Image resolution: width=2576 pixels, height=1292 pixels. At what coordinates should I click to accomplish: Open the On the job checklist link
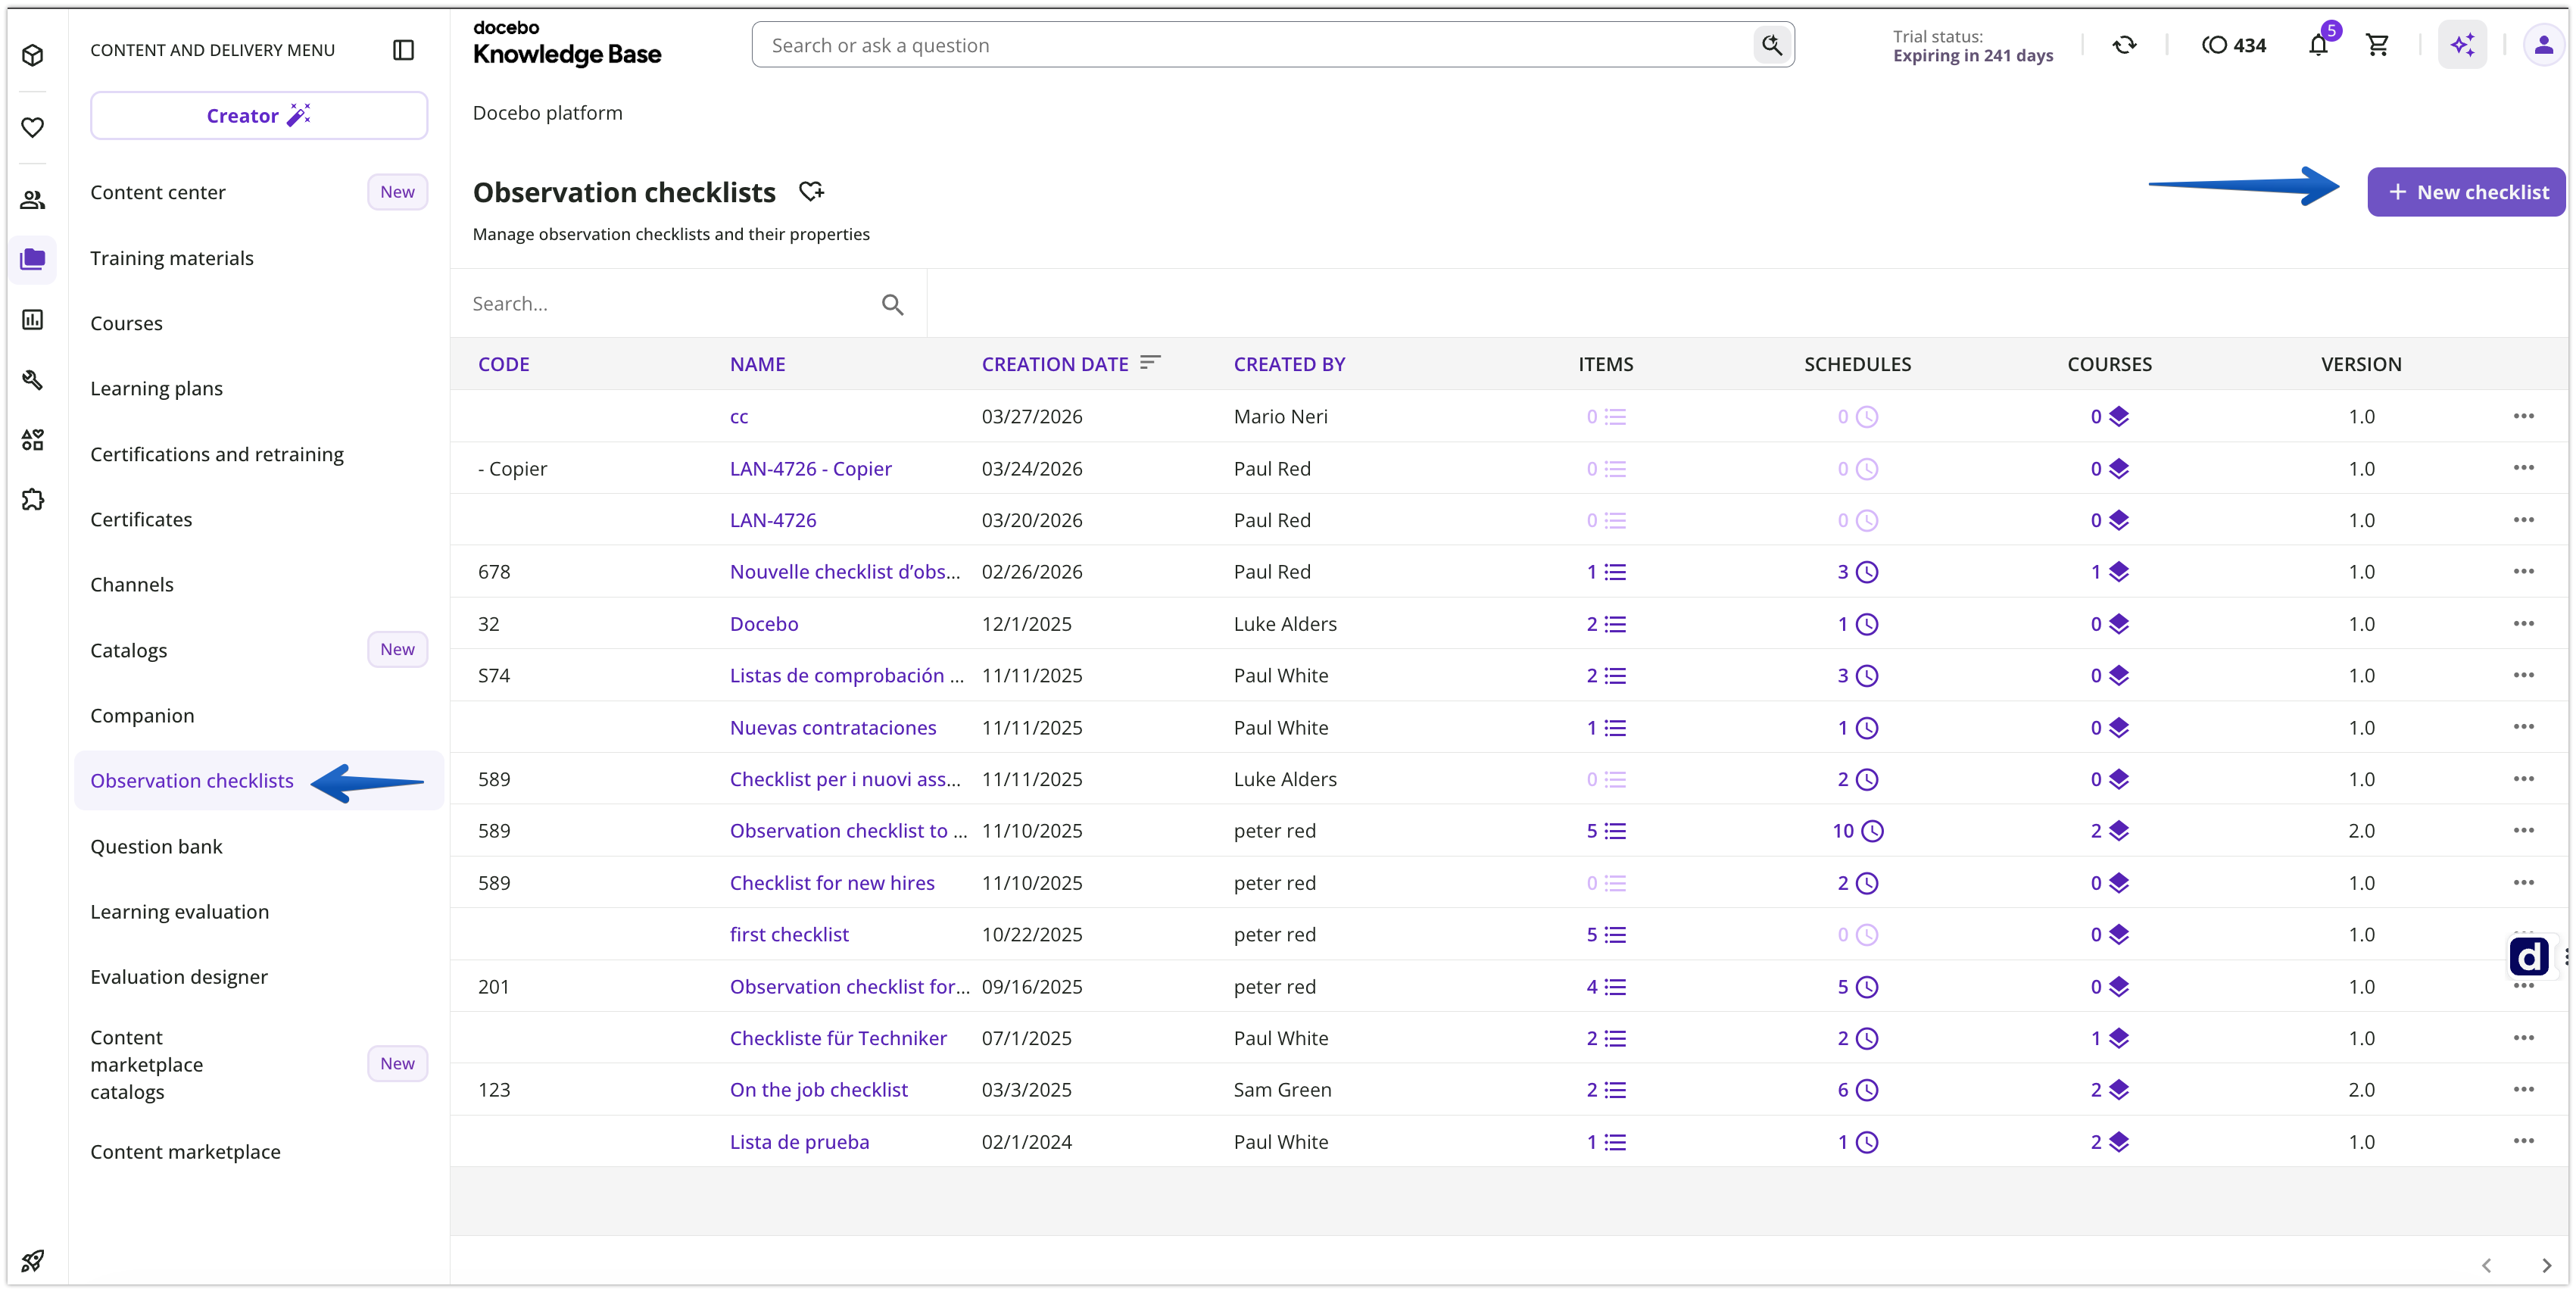[818, 1090]
